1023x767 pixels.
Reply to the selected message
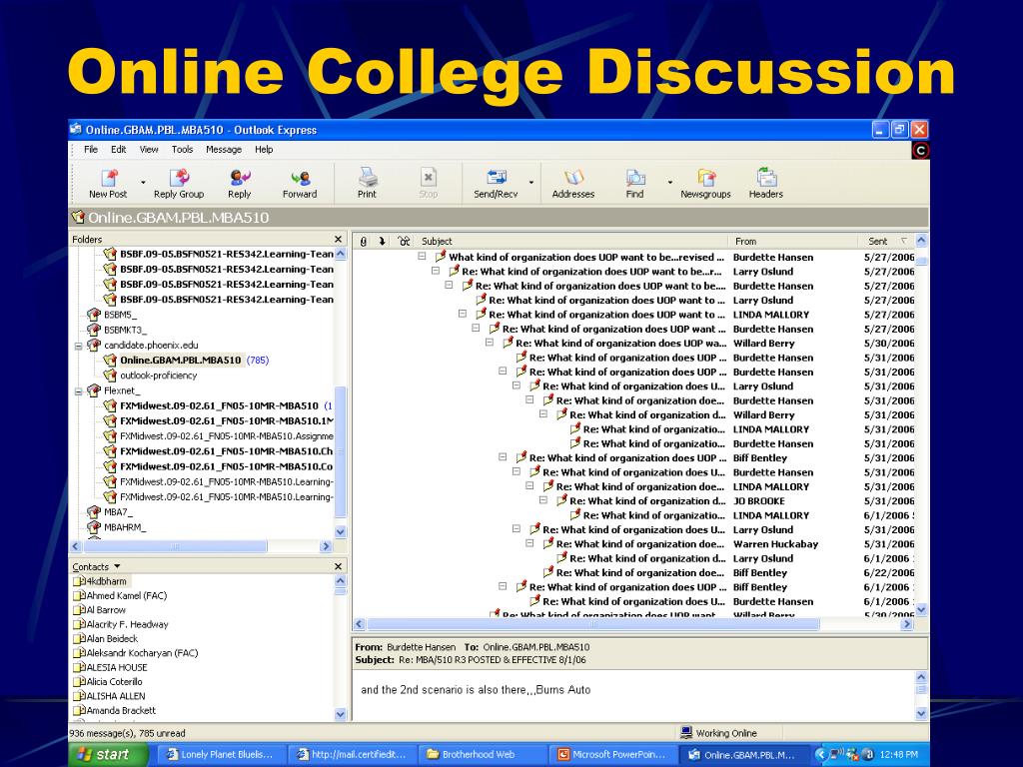coord(240,184)
